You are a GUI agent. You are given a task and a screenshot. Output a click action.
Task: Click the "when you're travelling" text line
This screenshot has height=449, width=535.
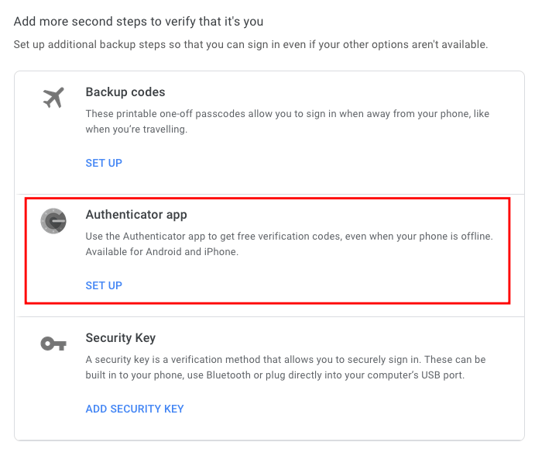136,130
